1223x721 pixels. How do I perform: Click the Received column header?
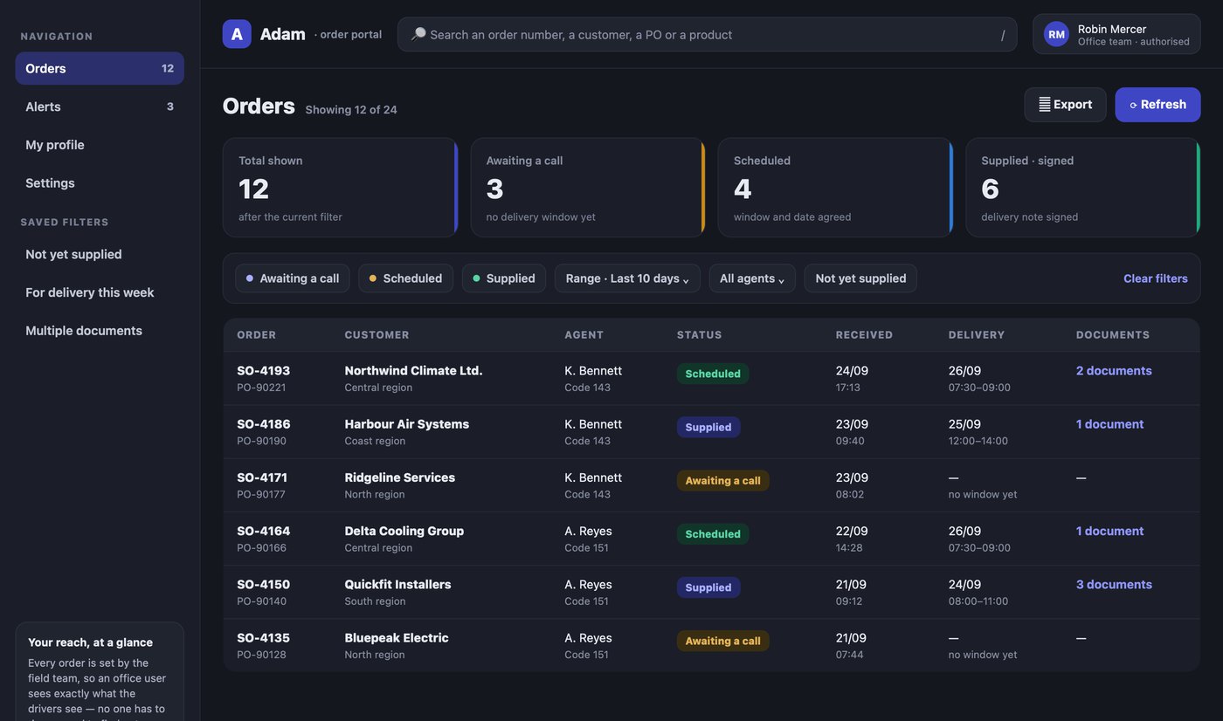coord(864,335)
